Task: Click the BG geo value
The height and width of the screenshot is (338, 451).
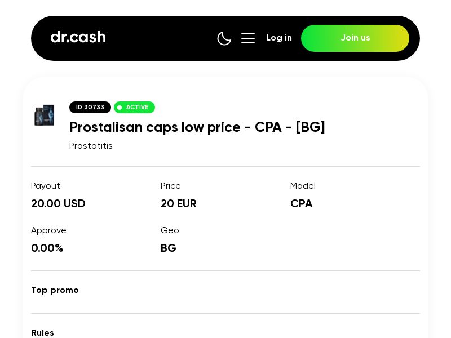Action: [x=168, y=248]
